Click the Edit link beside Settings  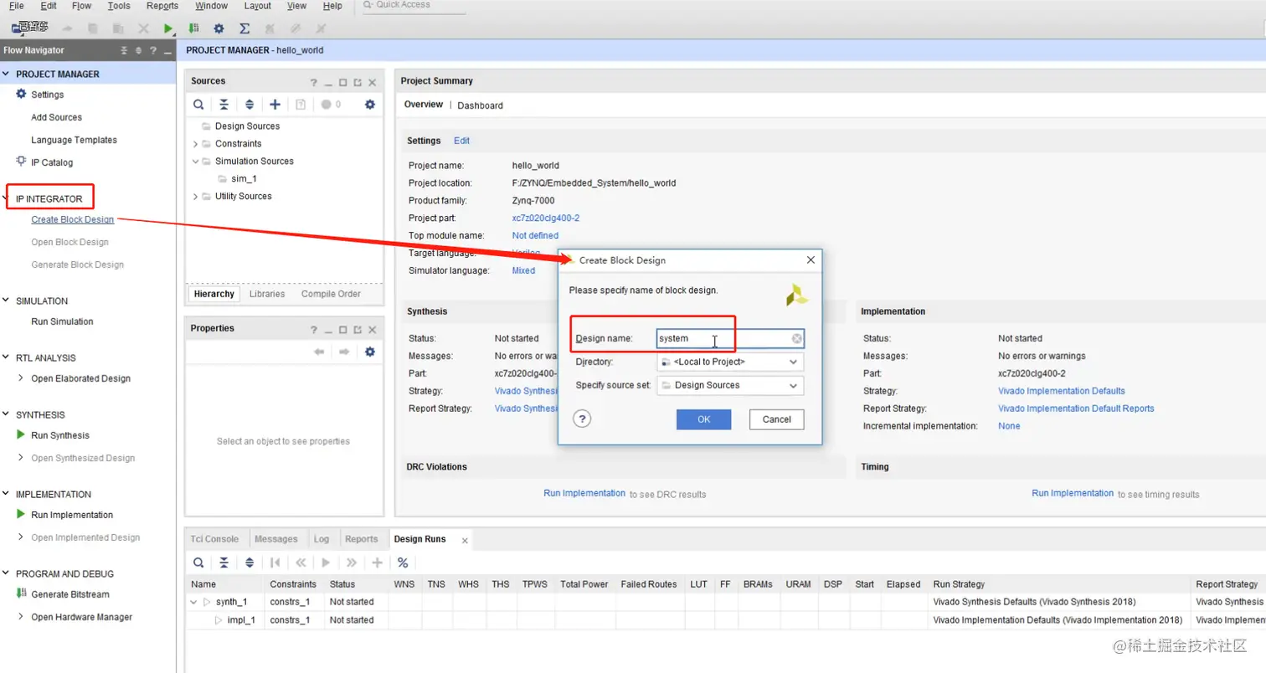(461, 141)
